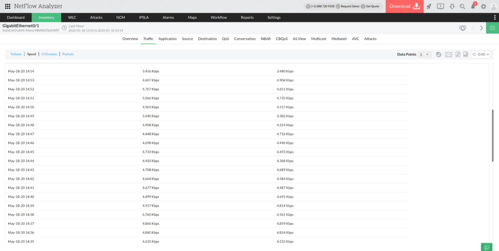The image size is (499, 251).
Task: Open the apps grid menu
Action: tap(7, 6)
